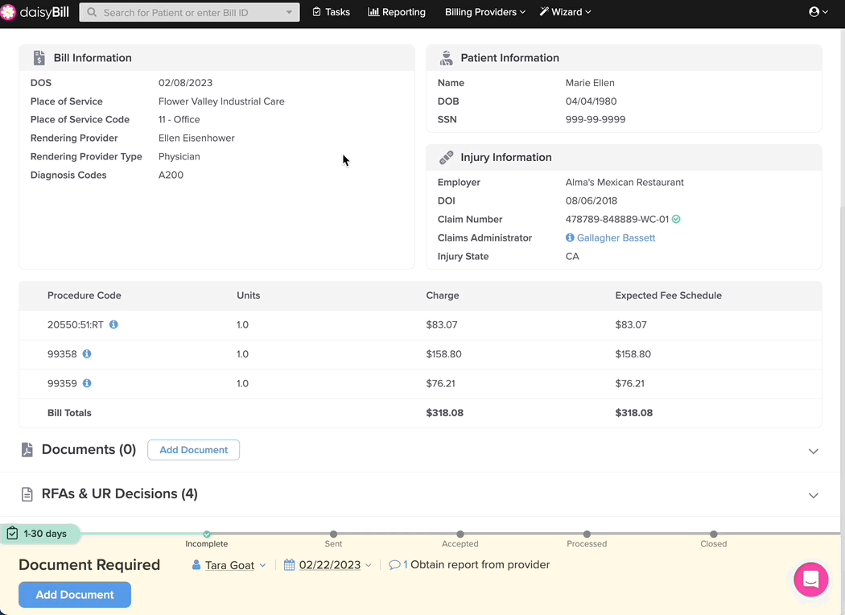This screenshot has width=845, height=615.
Task: Click the comment bubble icon with count 1
Action: pos(394,565)
